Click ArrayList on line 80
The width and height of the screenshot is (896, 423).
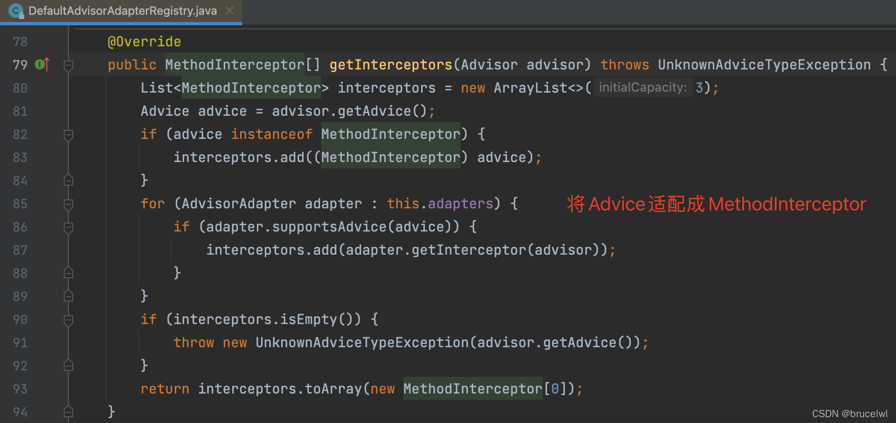click(530, 88)
